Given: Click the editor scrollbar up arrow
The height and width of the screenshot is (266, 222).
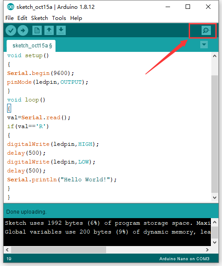Looking at the screenshot, I should pyautogui.click(x=215, y=56).
